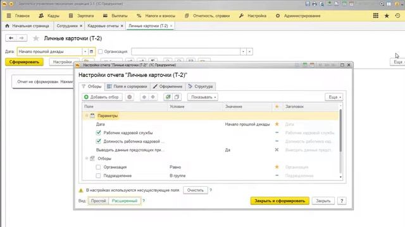Go back with the left arrow button
Viewport: 405px width, 227px height.
(11, 38)
